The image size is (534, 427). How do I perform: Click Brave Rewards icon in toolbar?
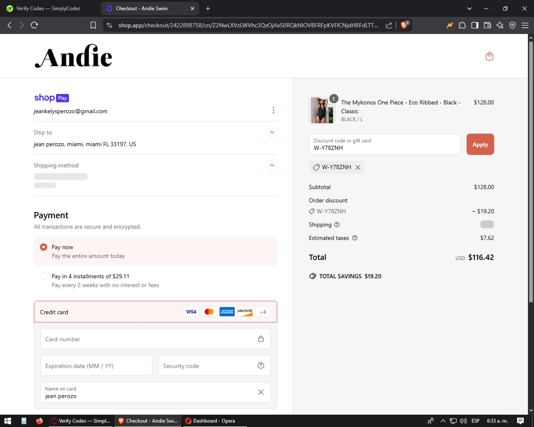(x=450, y=25)
